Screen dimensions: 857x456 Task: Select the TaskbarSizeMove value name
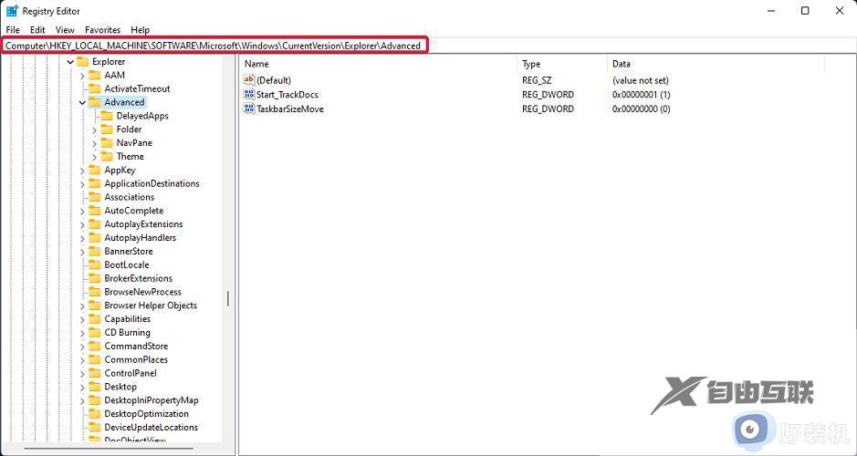click(290, 109)
